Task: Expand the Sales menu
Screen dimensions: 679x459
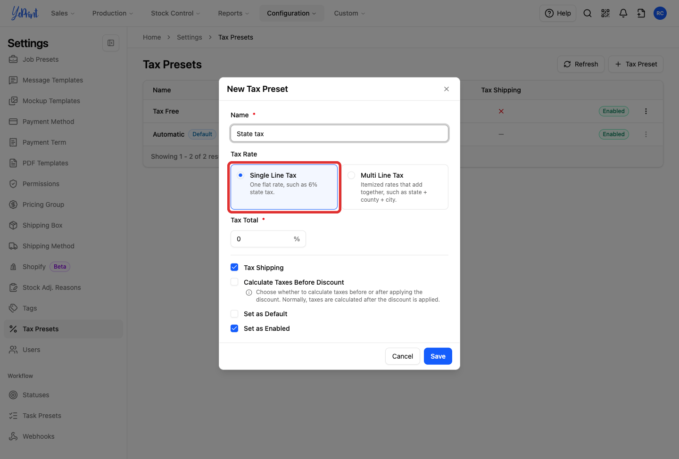Action: [x=63, y=13]
